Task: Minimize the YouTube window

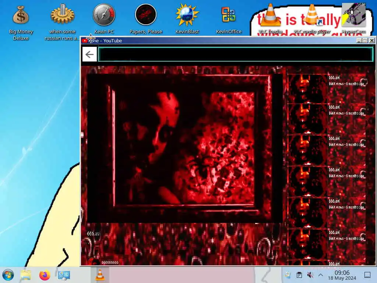Action: [x=359, y=41]
